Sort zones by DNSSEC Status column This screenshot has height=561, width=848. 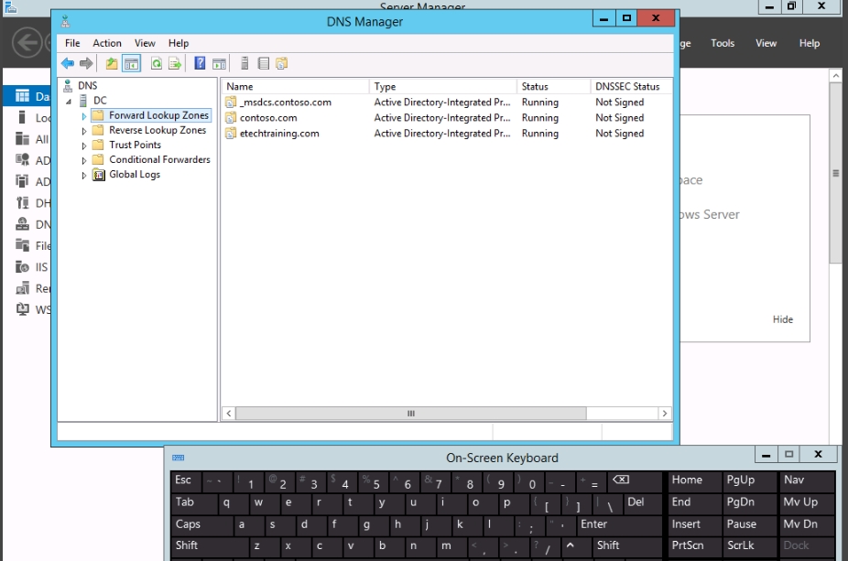(627, 87)
